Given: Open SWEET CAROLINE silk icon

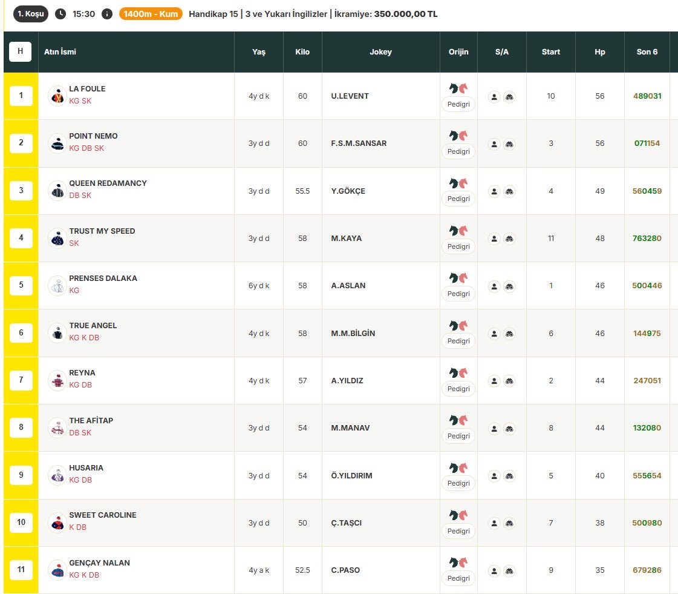Looking at the screenshot, I should [57, 523].
